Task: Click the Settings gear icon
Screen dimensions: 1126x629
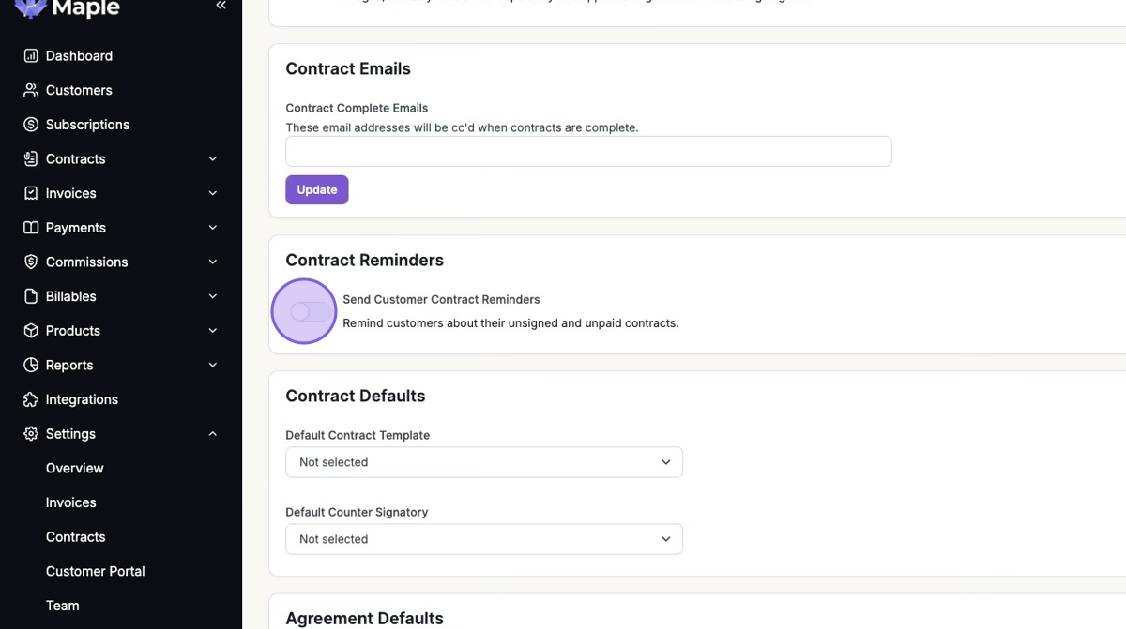Action: (31, 434)
